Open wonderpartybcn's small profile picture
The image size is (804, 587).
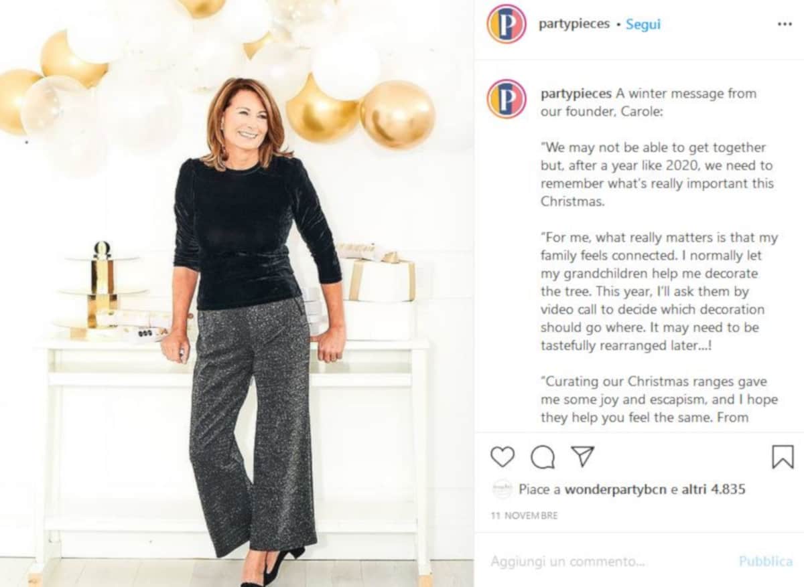click(x=503, y=489)
